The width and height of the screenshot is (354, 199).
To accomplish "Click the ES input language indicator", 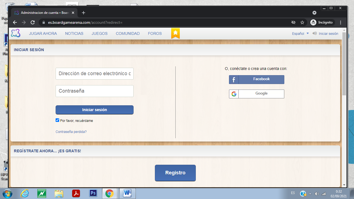I will tap(293, 193).
